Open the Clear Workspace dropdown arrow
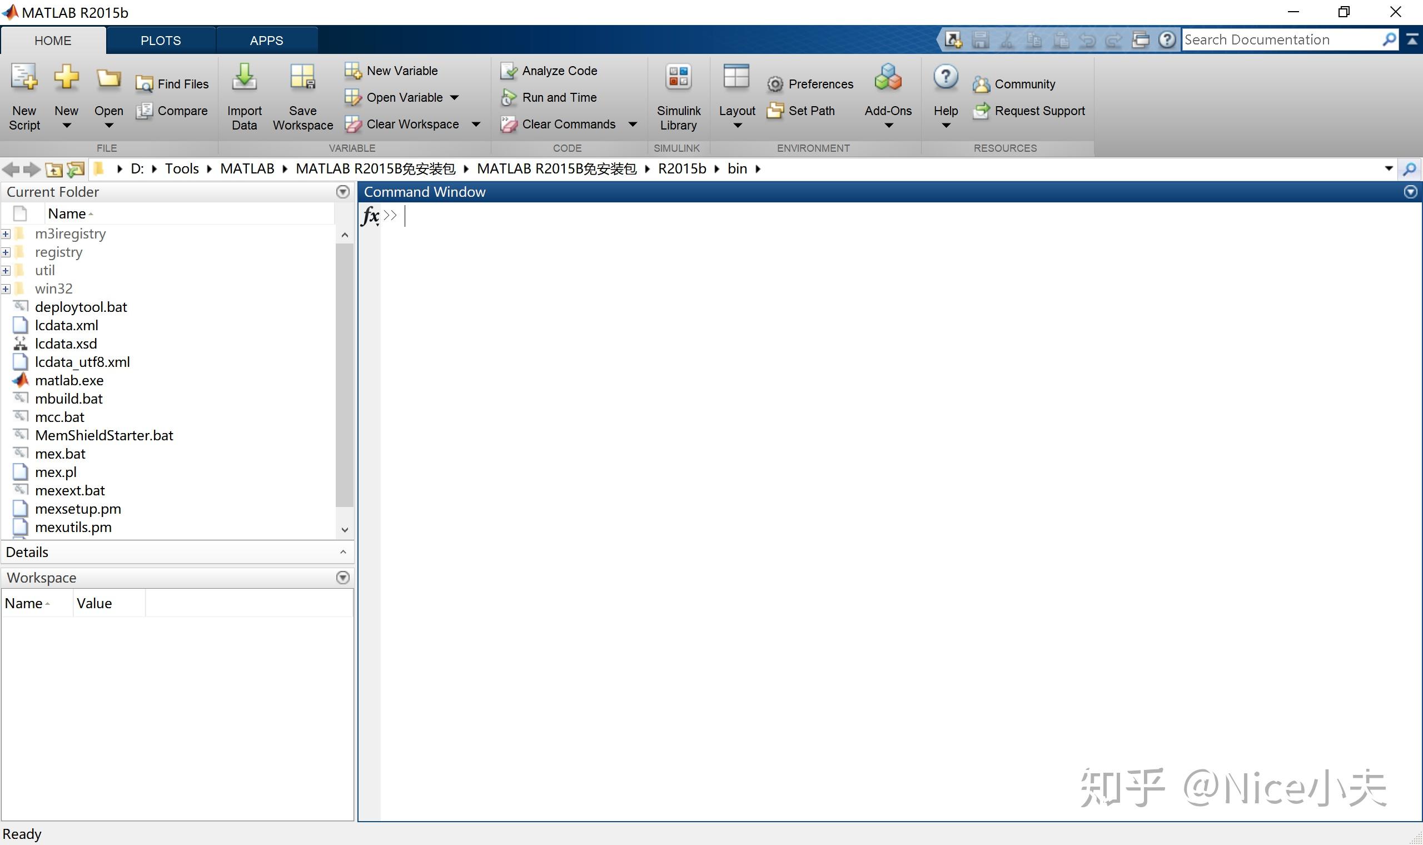Screen dimensions: 1423x845 [476, 124]
